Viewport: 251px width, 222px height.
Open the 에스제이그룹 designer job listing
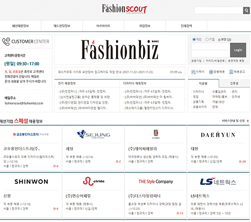149,108
